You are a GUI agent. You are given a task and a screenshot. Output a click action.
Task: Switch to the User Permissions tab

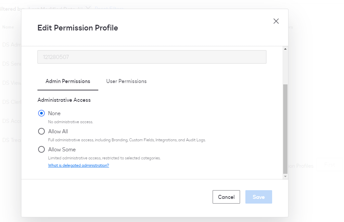126,81
